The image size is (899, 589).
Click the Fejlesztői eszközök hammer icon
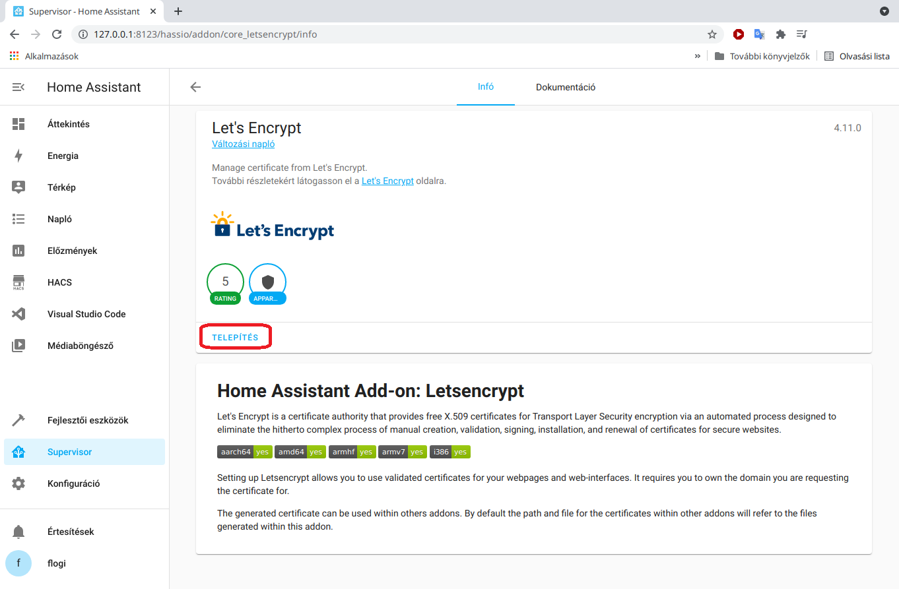pos(18,420)
